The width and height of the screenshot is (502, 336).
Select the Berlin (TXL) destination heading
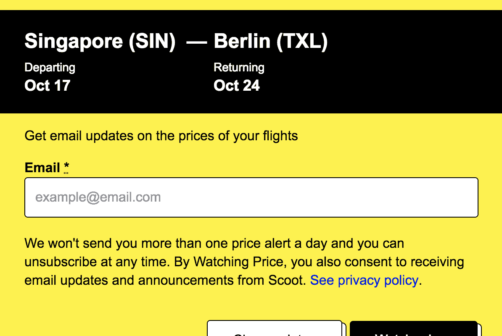(270, 42)
